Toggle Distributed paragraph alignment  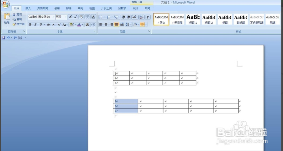tap(122, 24)
